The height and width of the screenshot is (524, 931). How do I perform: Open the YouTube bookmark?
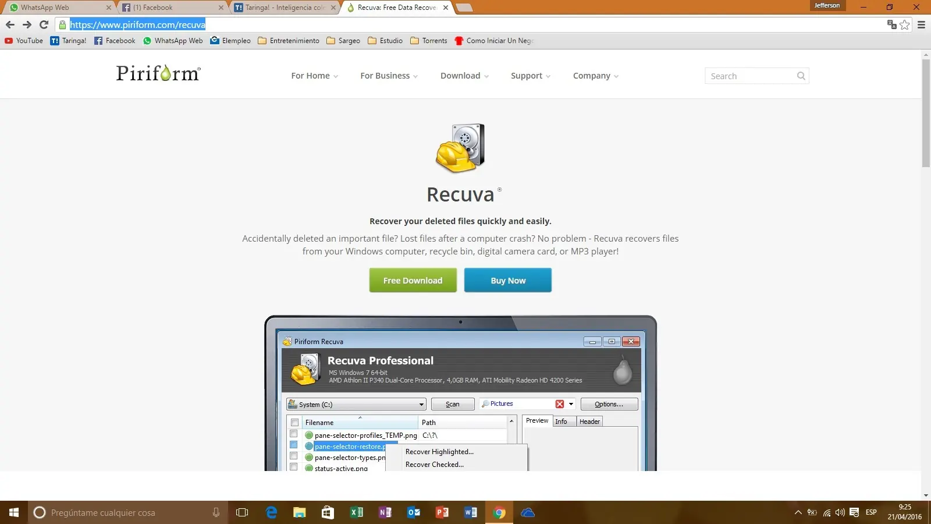[24, 41]
